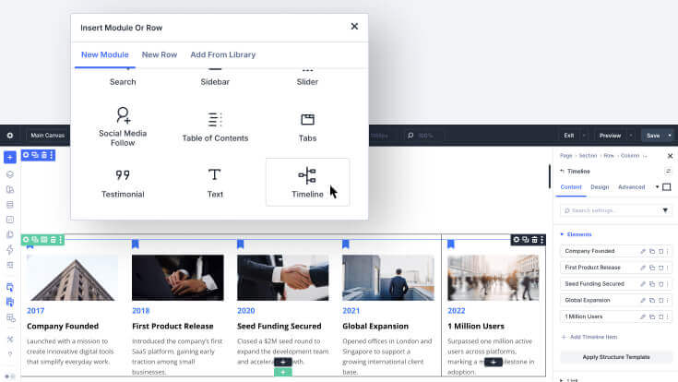Screen dimensions: 678x382
Task: Click Add Timeline Item link
Action: (x=589, y=337)
